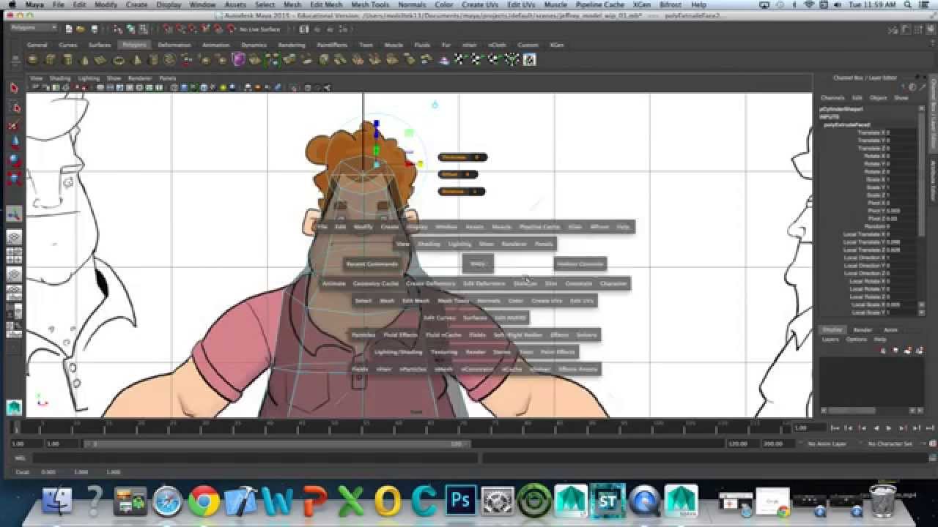Click the purple shelf icon on Polygons shelf
Viewport: 938px width, 527px height.
tap(238, 59)
